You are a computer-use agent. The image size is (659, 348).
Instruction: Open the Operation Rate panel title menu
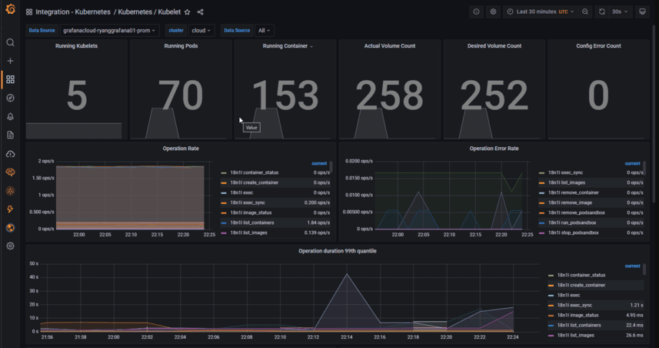tap(181, 149)
